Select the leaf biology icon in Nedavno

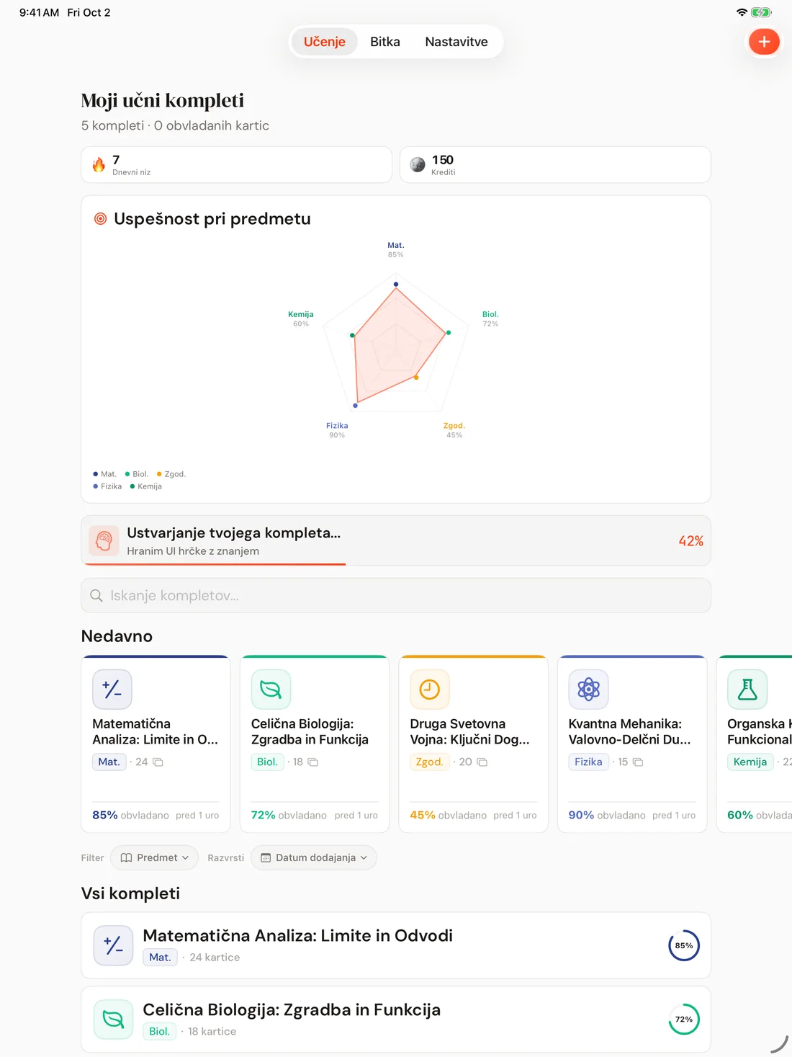pyautogui.click(x=271, y=690)
